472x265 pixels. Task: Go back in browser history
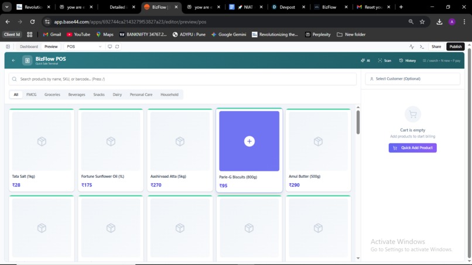[8, 22]
